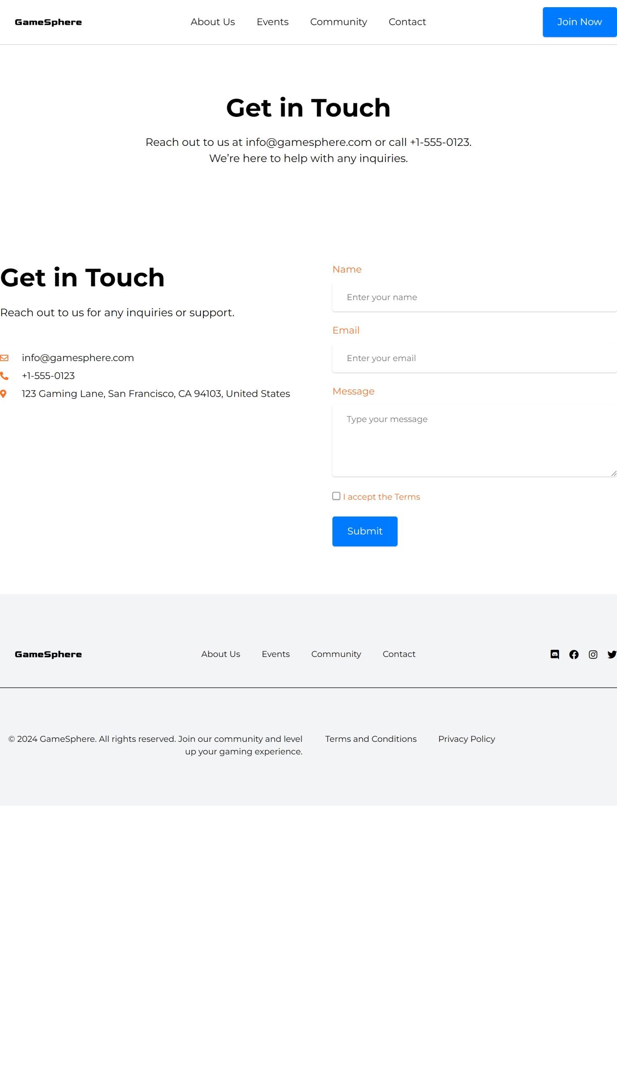This screenshot has height=1076, width=617.
Task: Focus the Email input field
Action: click(x=475, y=358)
